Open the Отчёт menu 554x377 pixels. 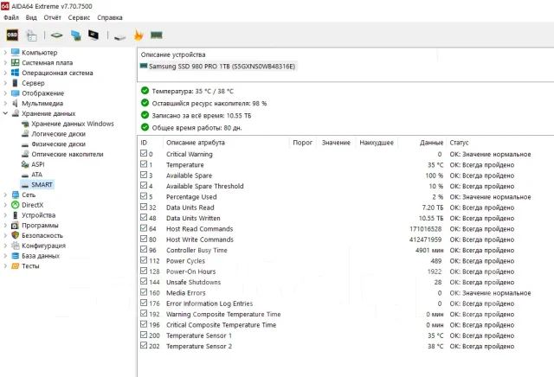tap(52, 17)
